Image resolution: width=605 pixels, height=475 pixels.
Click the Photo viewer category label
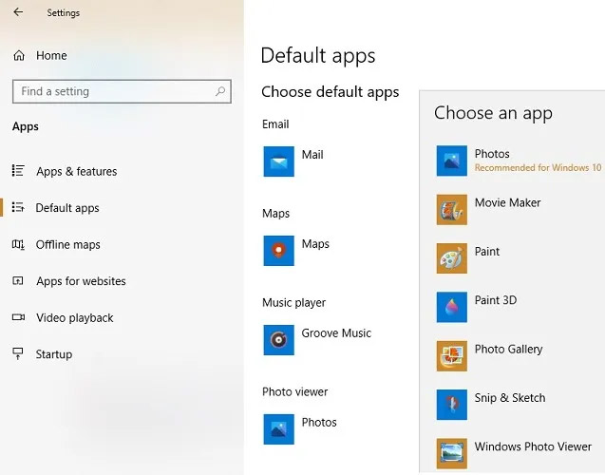pos(294,392)
